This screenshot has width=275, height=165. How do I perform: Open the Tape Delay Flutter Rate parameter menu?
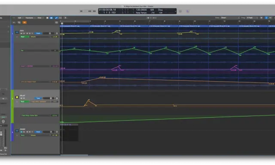[35, 116]
